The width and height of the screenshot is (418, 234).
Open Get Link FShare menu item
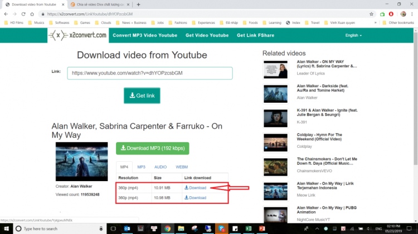[255, 36]
